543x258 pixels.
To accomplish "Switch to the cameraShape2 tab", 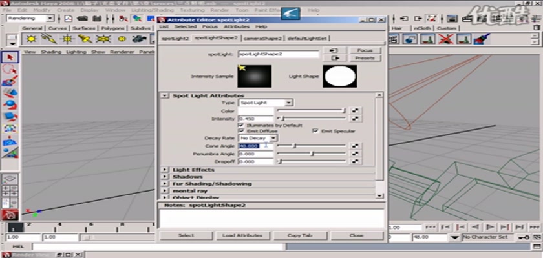I will coord(263,39).
